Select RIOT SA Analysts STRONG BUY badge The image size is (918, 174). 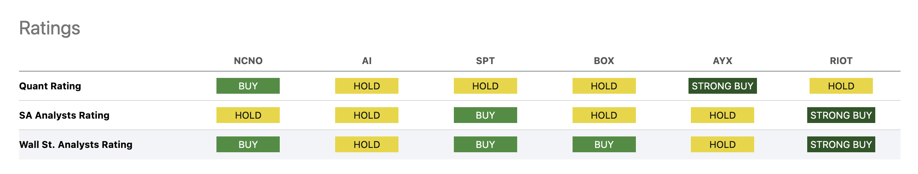[841, 115]
